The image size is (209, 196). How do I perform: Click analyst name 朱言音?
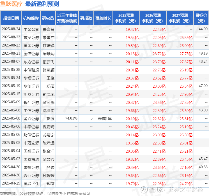(48, 29)
